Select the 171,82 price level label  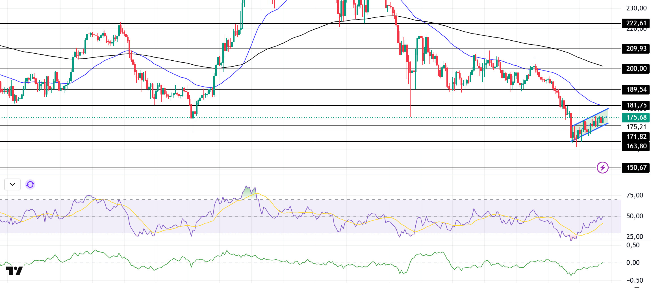coord(636,137)
